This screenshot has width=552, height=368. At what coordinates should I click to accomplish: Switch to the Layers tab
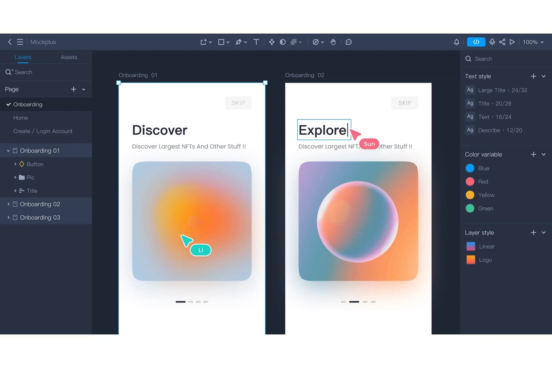(x=23, y=57)
